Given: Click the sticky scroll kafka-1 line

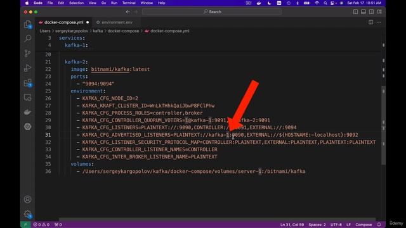Looking at the screenshot, I should (76, 45).
